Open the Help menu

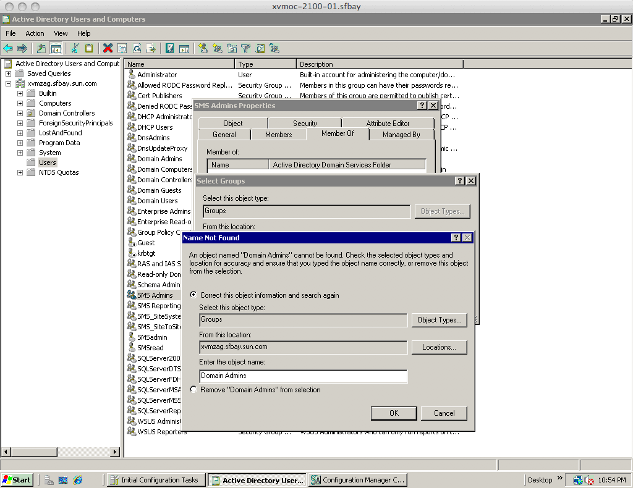(83, 33)
